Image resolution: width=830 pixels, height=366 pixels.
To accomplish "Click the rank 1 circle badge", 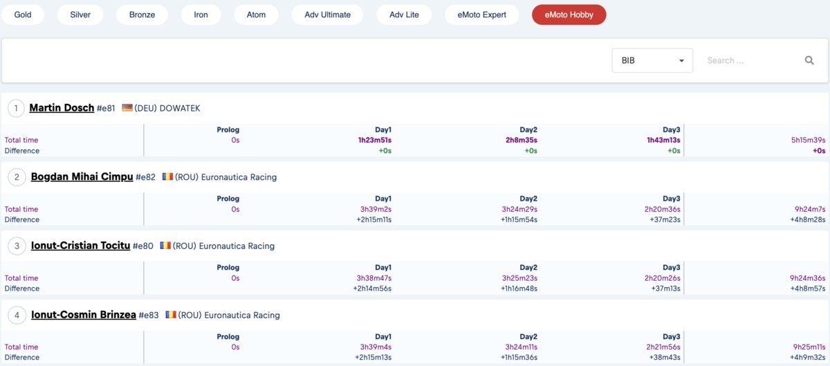I will point(17,108).
